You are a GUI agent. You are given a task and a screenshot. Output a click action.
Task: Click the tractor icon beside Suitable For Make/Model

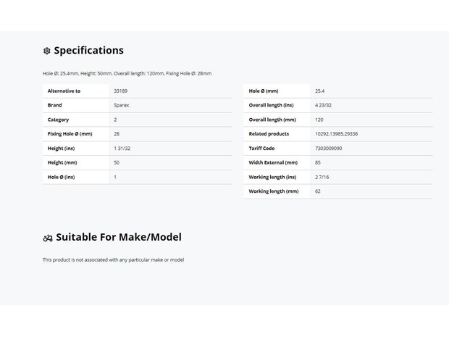click(x=48, y=238)
